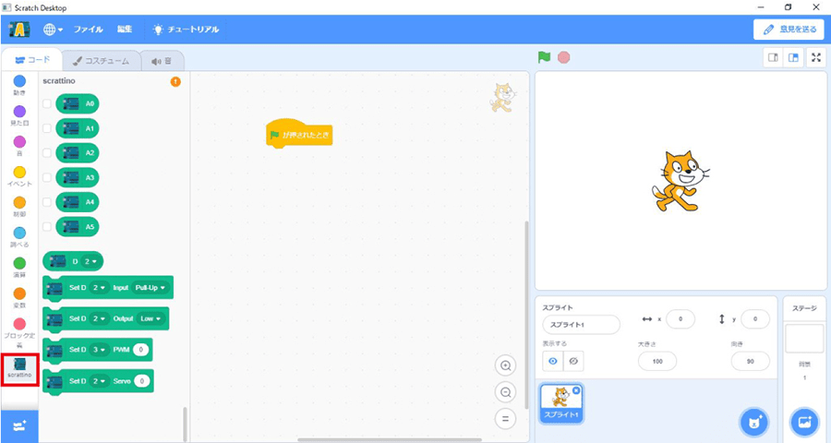
Task: Enable the A2 reporter checkbox
Action: click(x=47, y=152)
